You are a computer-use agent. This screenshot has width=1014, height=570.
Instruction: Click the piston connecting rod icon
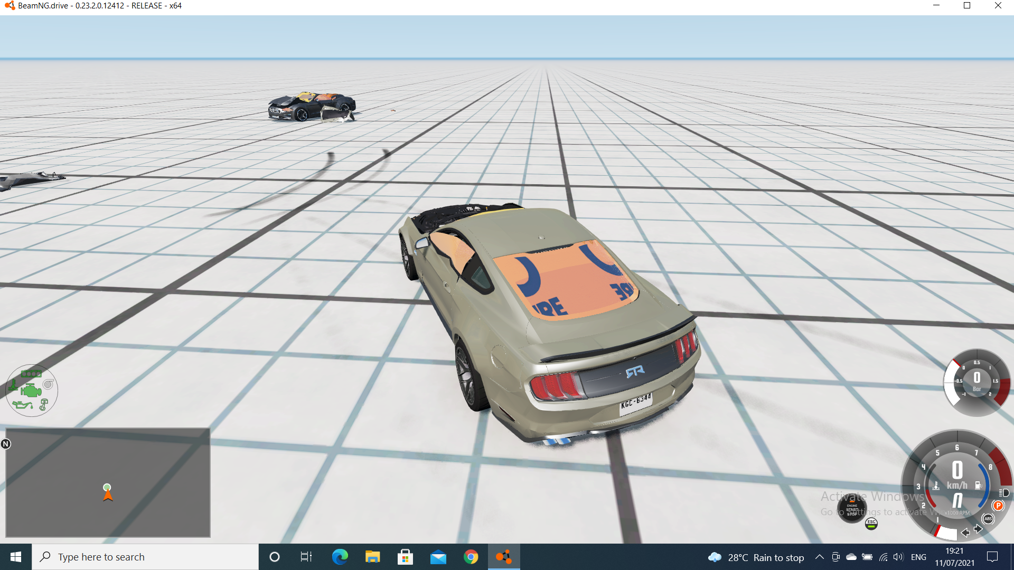click(44, 405)
